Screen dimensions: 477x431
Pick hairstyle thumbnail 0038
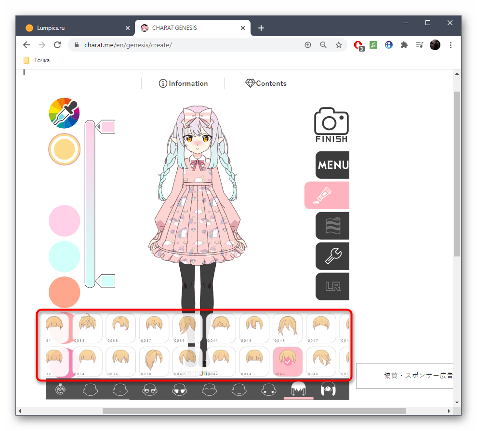click(x=154, y=362)
